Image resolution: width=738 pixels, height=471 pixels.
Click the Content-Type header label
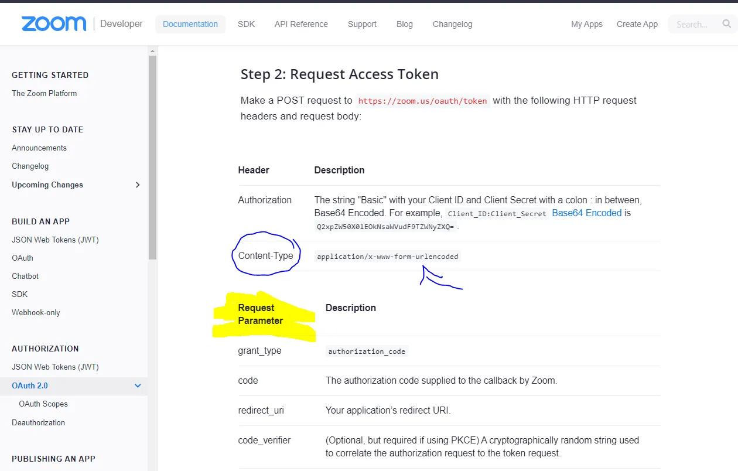coord(266,255)
